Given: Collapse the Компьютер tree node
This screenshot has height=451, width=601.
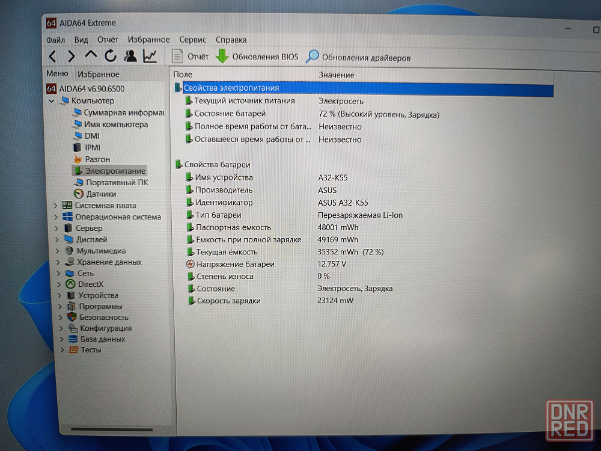Looking at the screenshot, I should pos(52,101).
